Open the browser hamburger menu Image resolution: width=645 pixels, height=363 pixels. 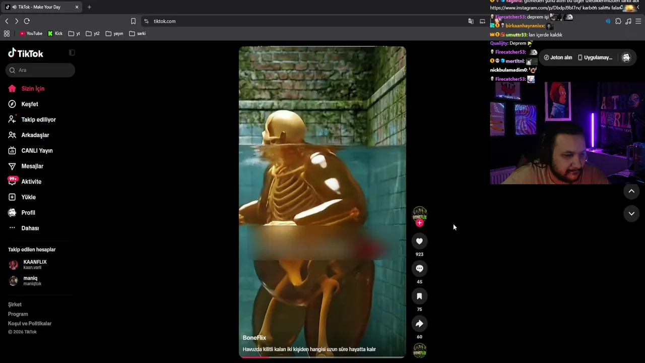[638, 21]
